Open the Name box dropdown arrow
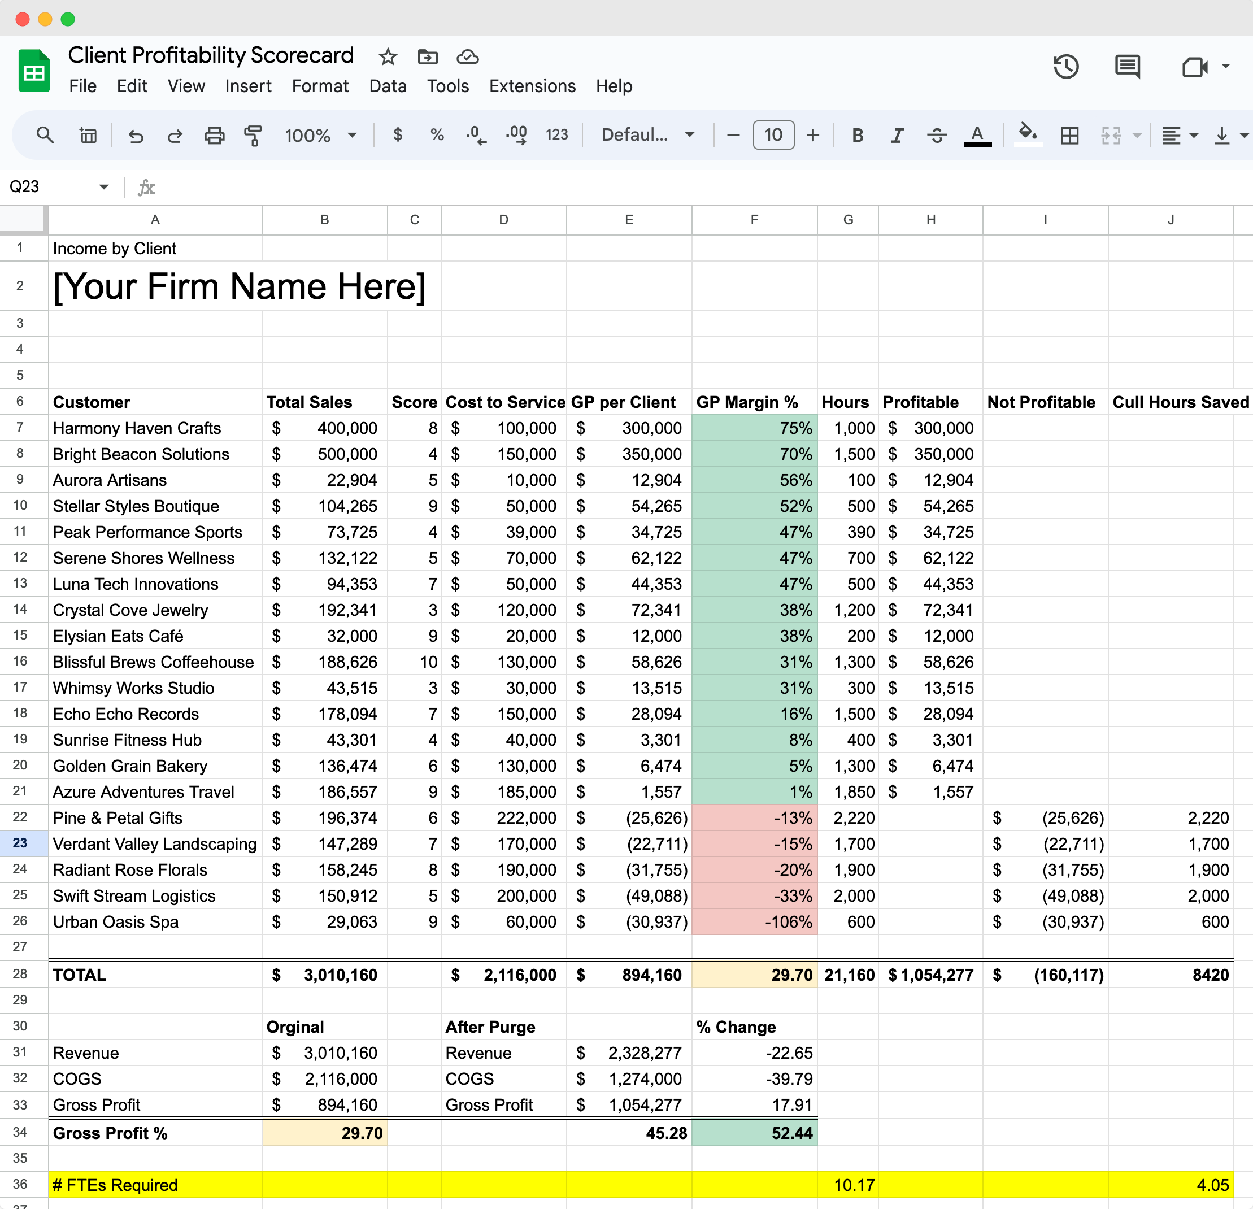The width and height of the screenshot is (1253, 1209). 103,186
